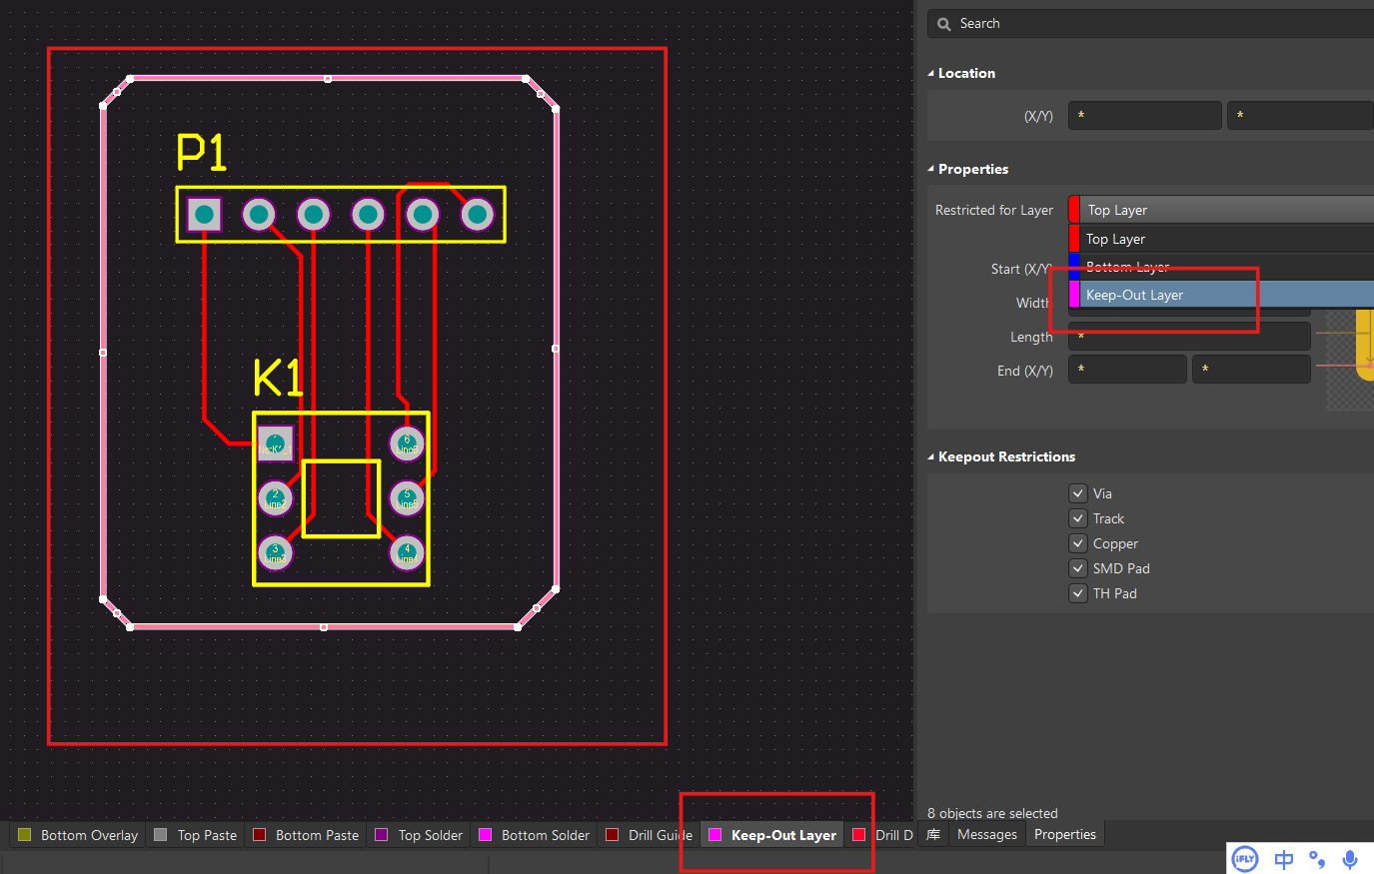Image resolution: width=1374 pixels, height=874 pixels.
Task: Switch to the Messages tab
Action: (987, 834)
